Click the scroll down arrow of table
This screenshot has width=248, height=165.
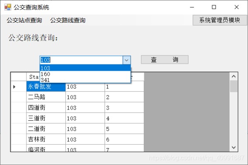click(x=234, y=148)
